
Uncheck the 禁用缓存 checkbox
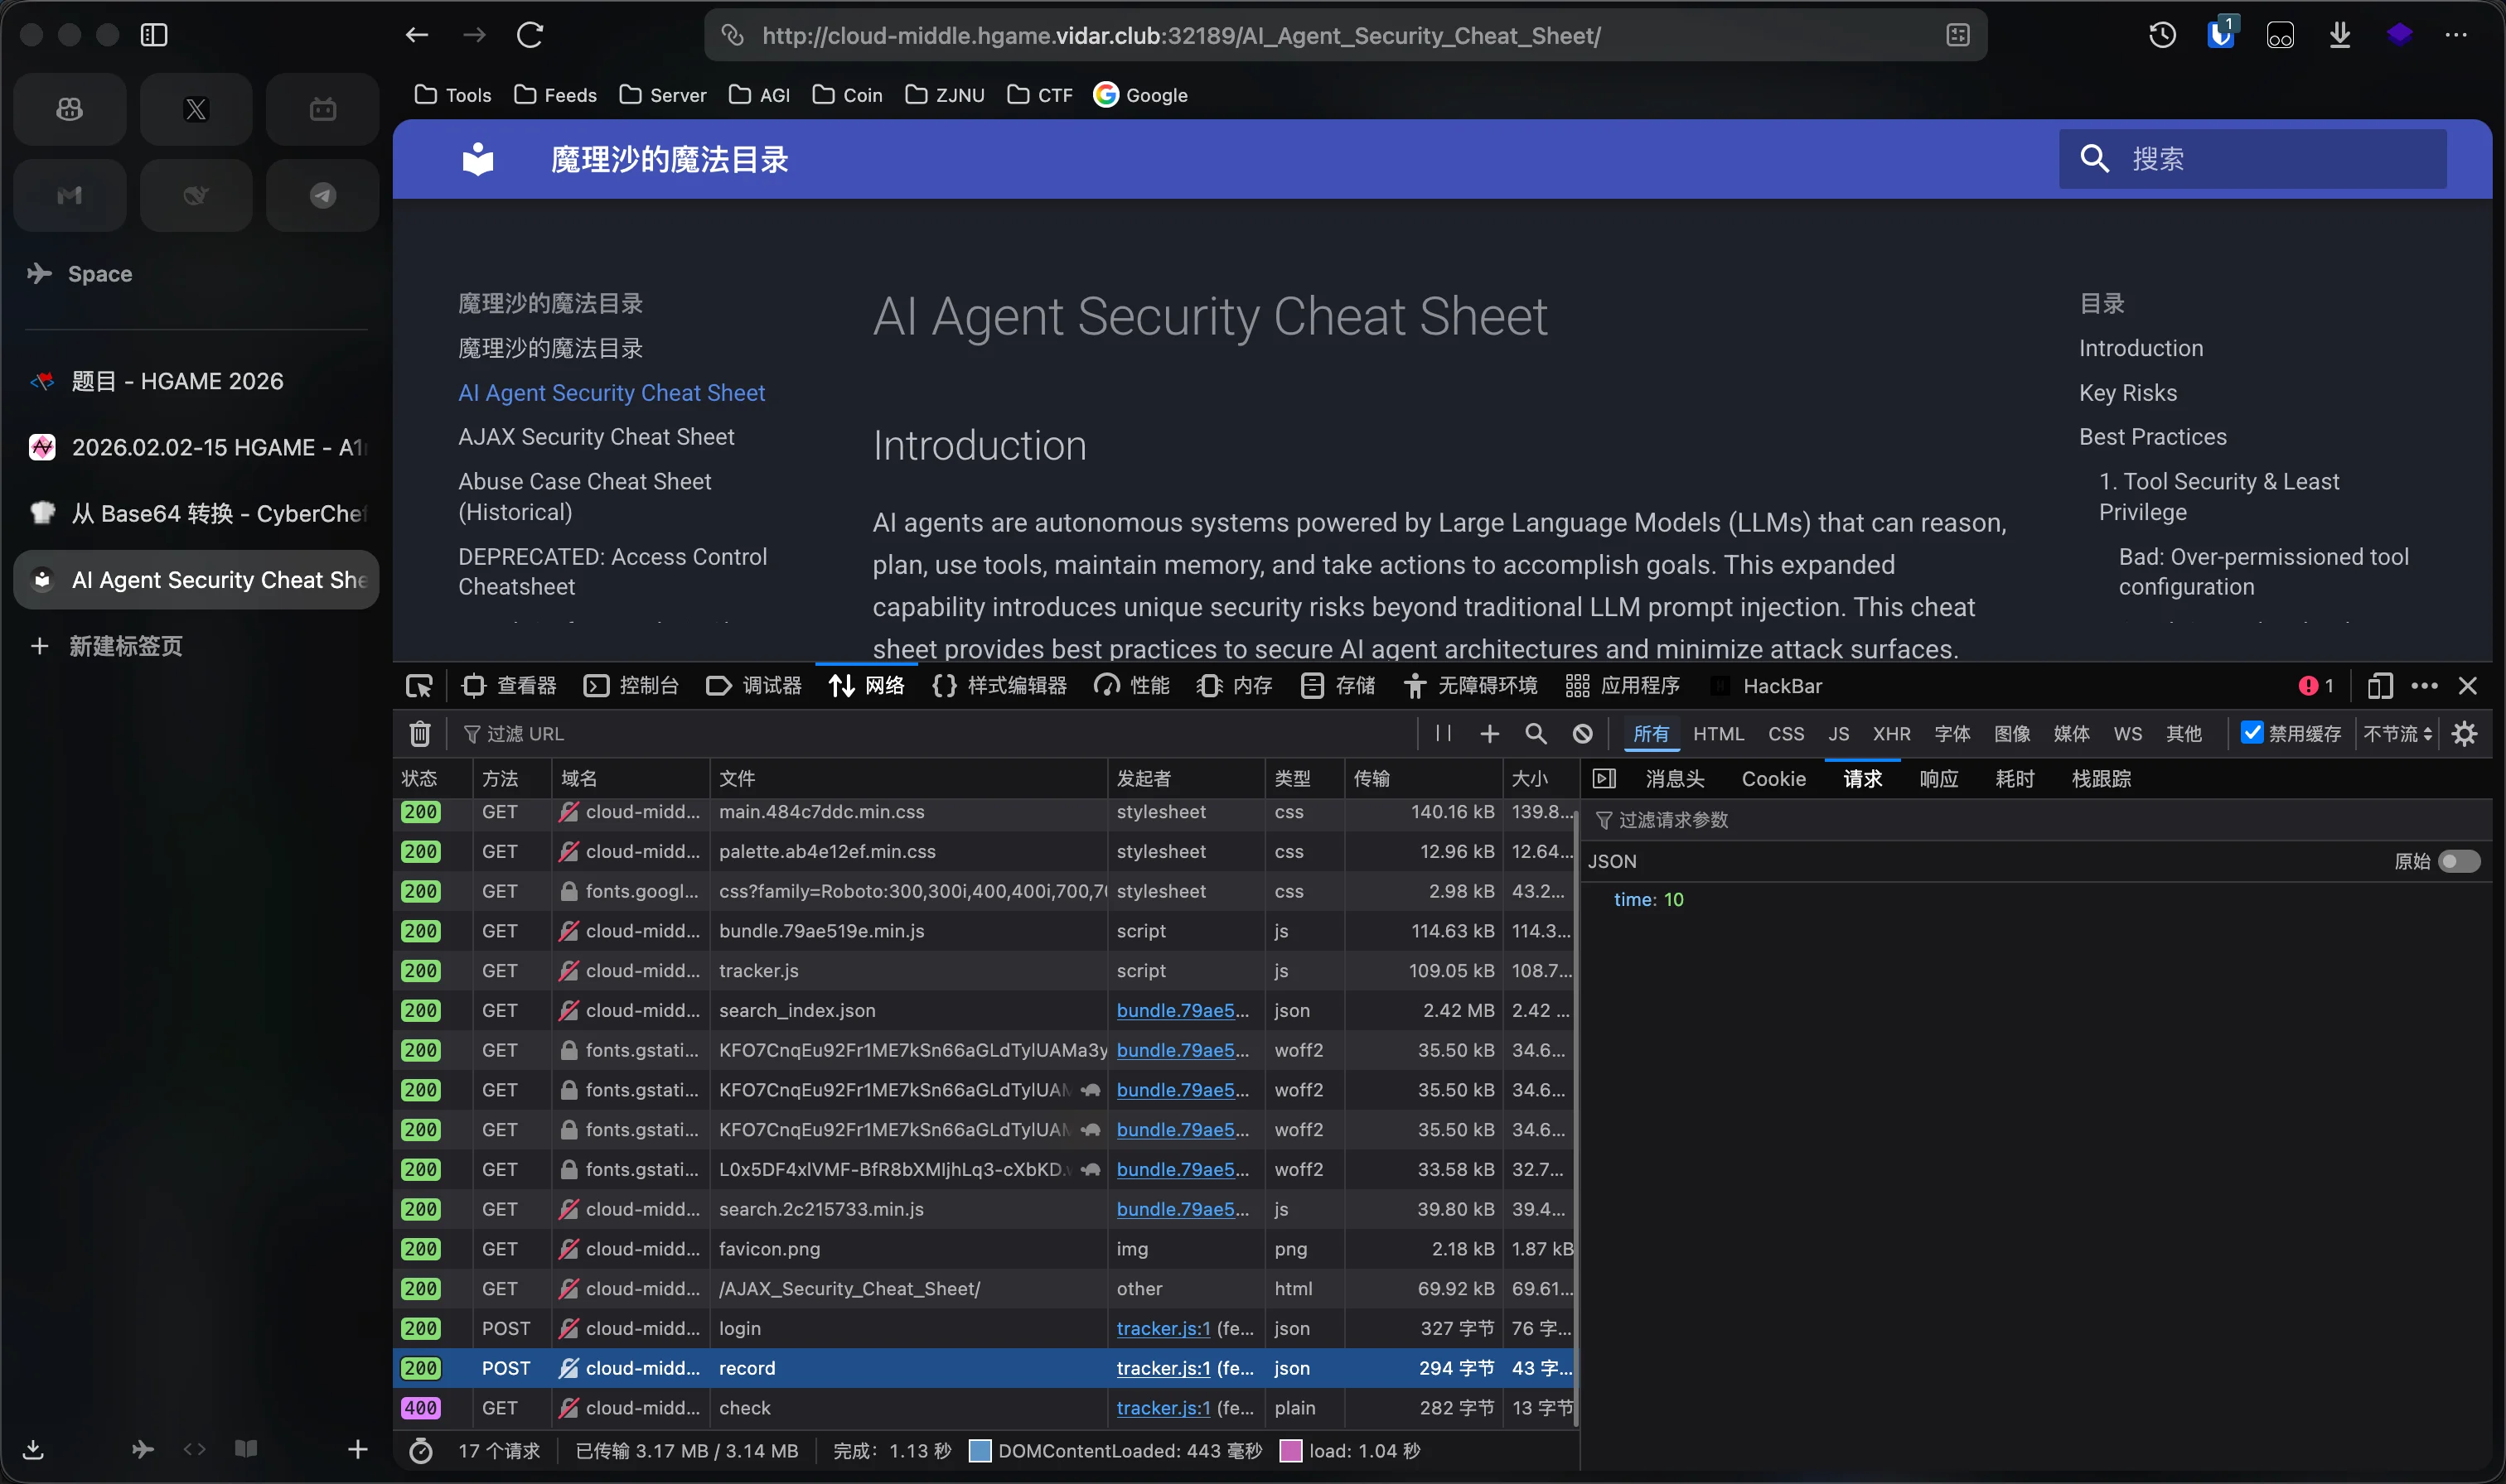(2252, 733)
